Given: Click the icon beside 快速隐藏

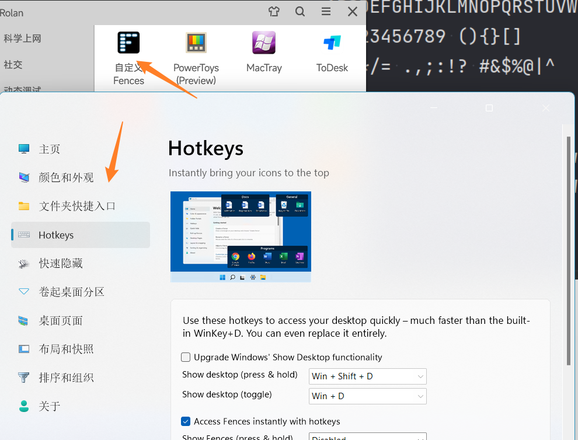Looking at the screenshot, I should pos(24,264).
